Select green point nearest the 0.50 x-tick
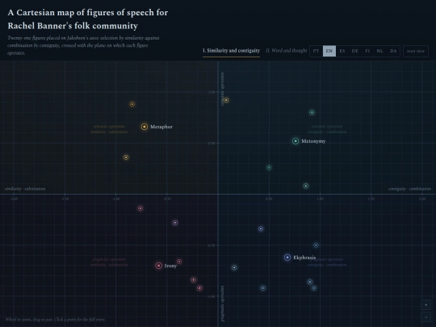The height and width of the screenshot is (327, 436). pyautogui.click(x=269, y=167)
